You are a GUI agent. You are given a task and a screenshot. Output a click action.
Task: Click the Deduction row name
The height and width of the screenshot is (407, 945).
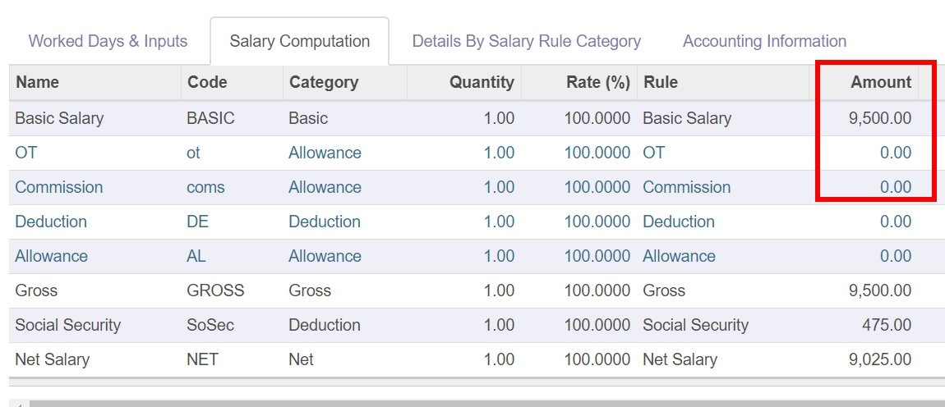tap(51, 222)
